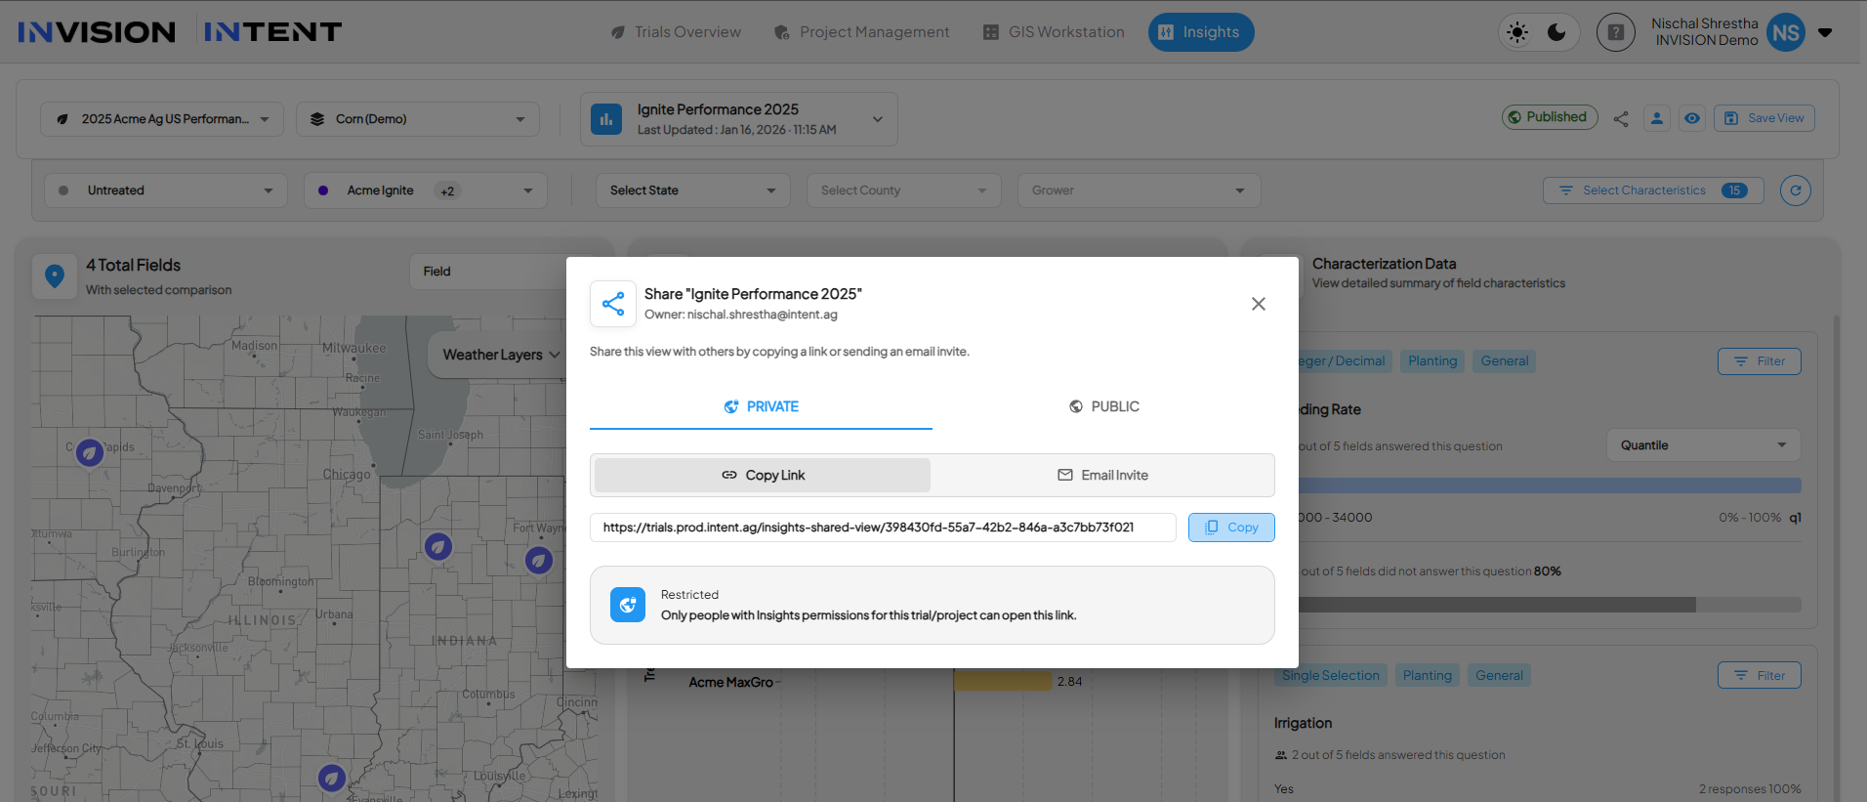Switch to the PUBLIC tab
The width and height of the screenshot is (1867, 802).
[1103, 406]
